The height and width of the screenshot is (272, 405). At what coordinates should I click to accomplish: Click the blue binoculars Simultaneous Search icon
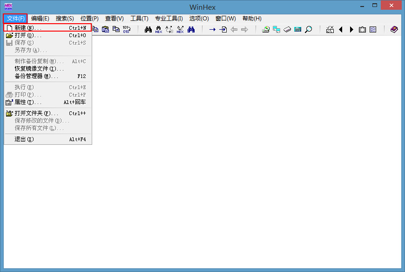coord(191,29)
